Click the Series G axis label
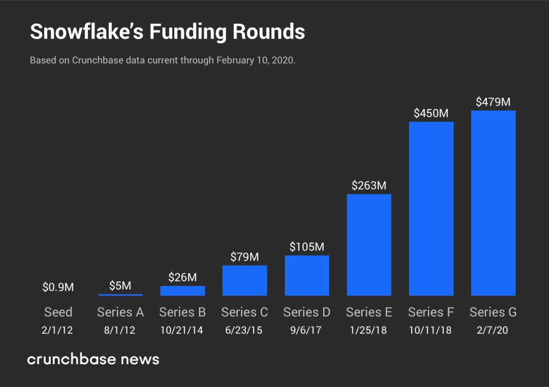This screenshot has width=549, height=387. click(x=493, y=312)
